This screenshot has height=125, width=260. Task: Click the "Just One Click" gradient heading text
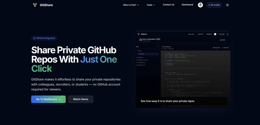[74, 64]
